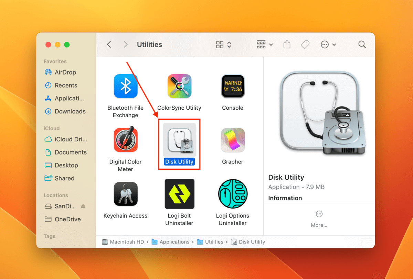The image size is (413, 279).
Task: Open Applications in the sidebar
Action: click(65, 98)
